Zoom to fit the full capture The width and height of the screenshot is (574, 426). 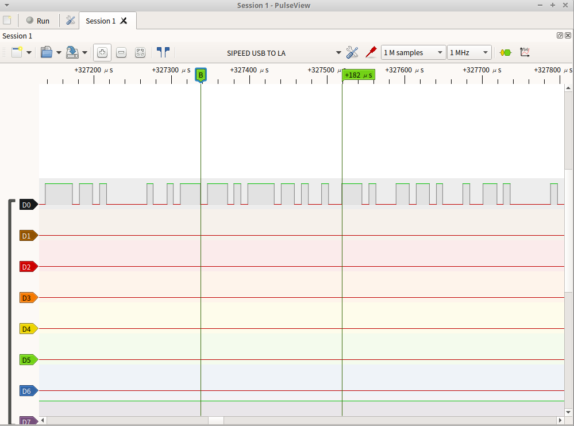point(140,53)
